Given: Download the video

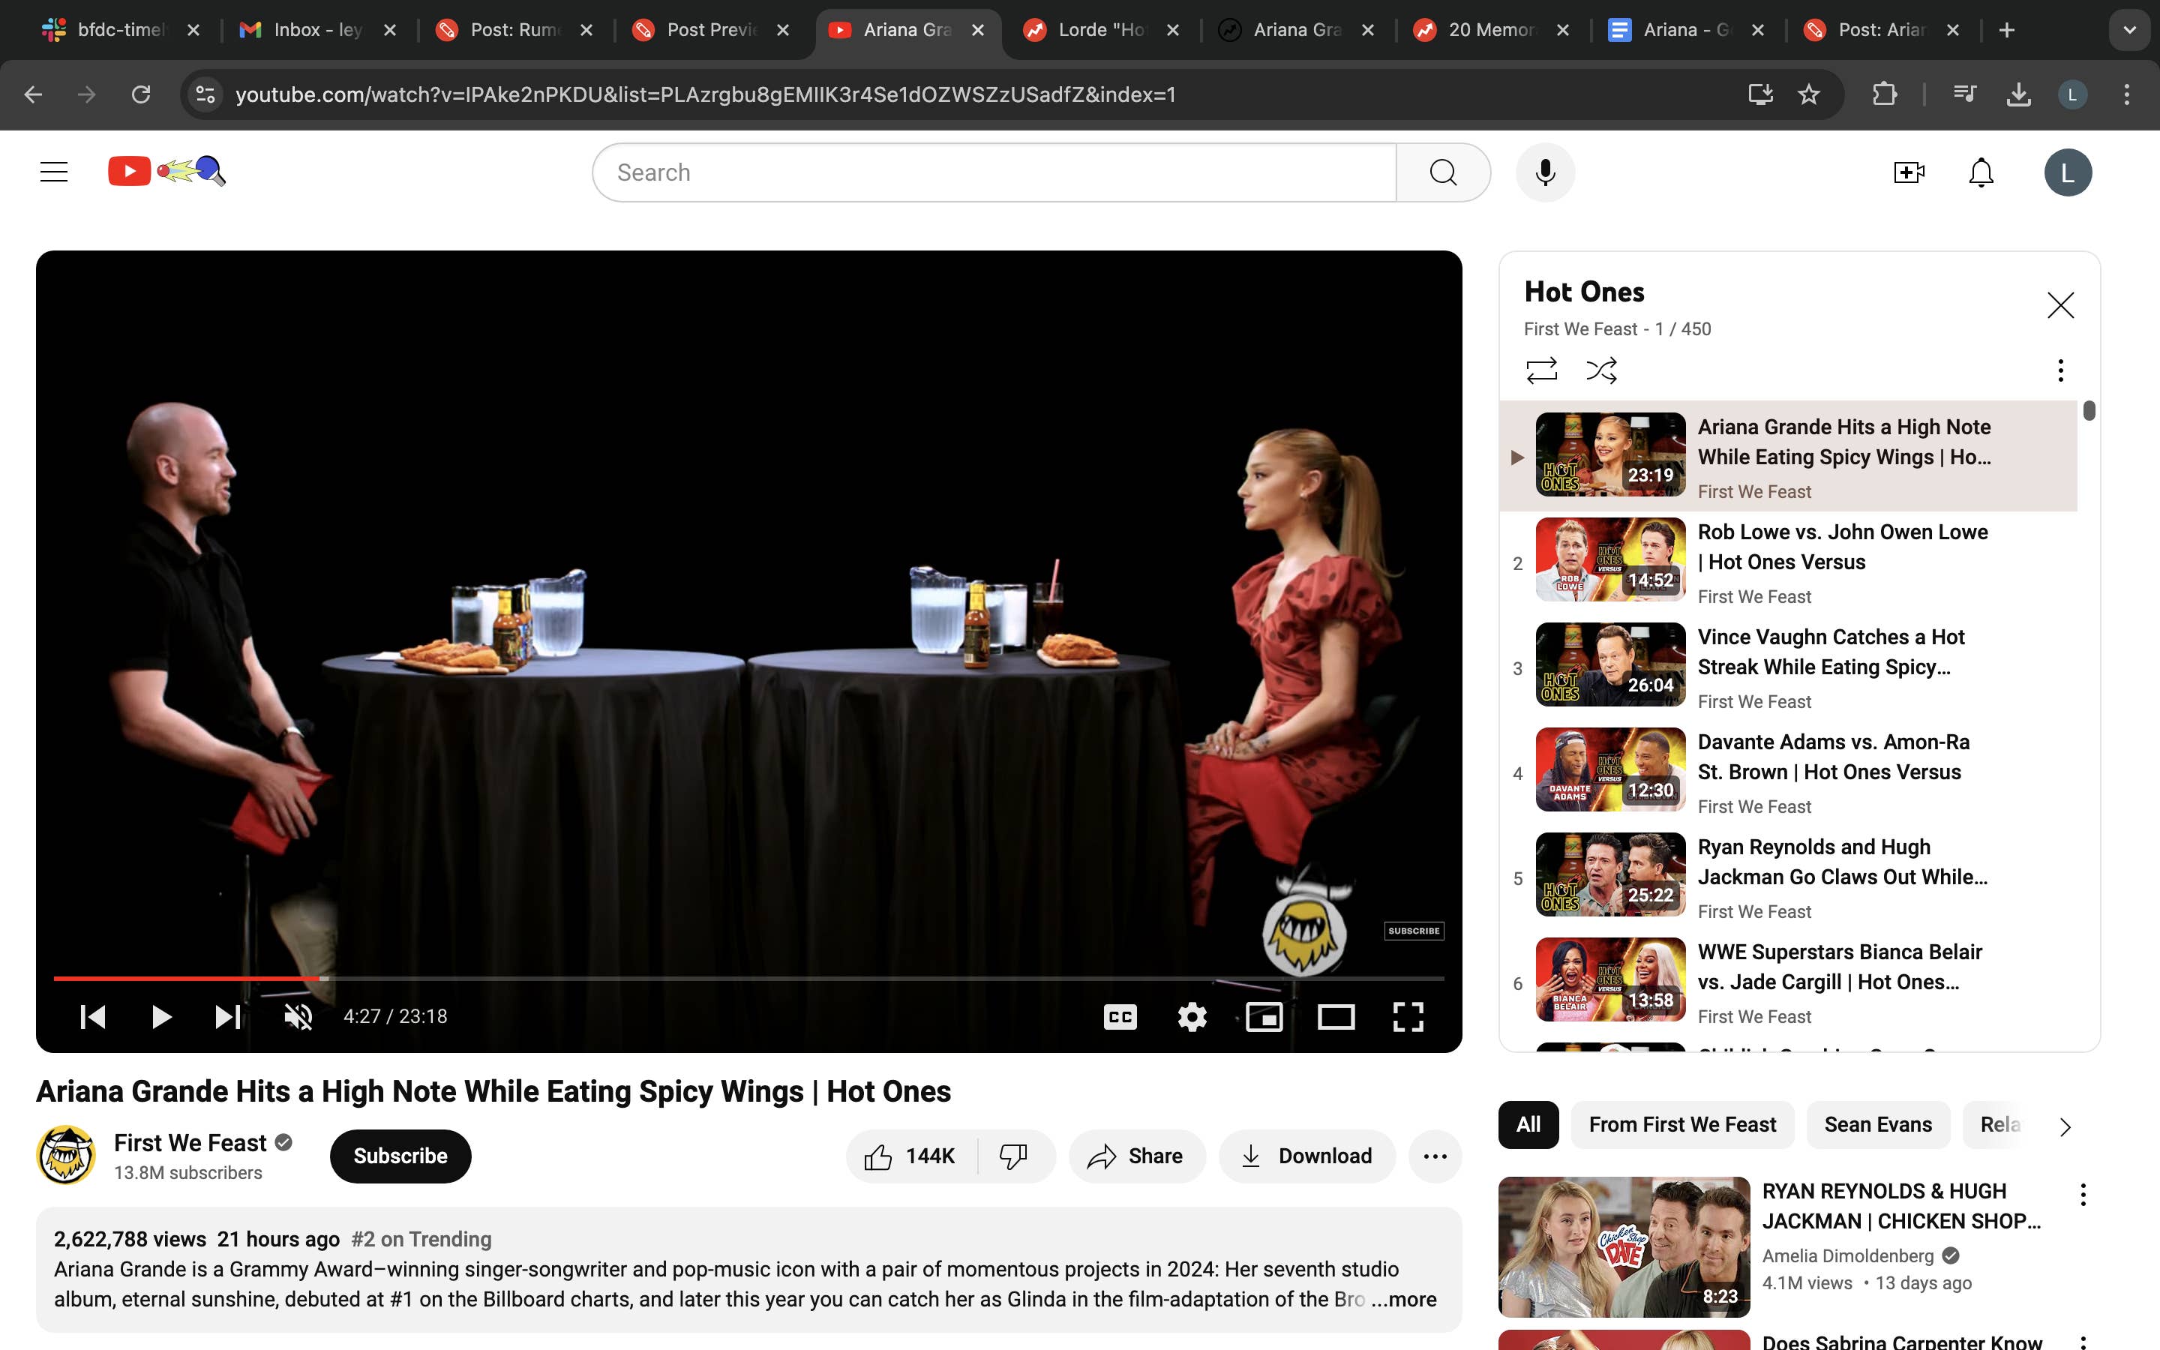Looking at the screenshot, I should 1306,1156.
